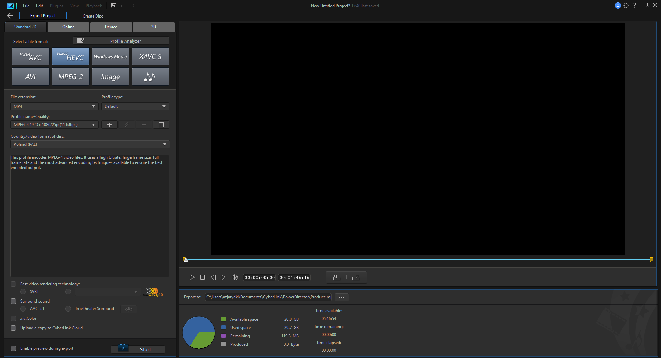Switch to the 3D tab
This screenshot has width=661, height=358.
[x=154, y=27]
